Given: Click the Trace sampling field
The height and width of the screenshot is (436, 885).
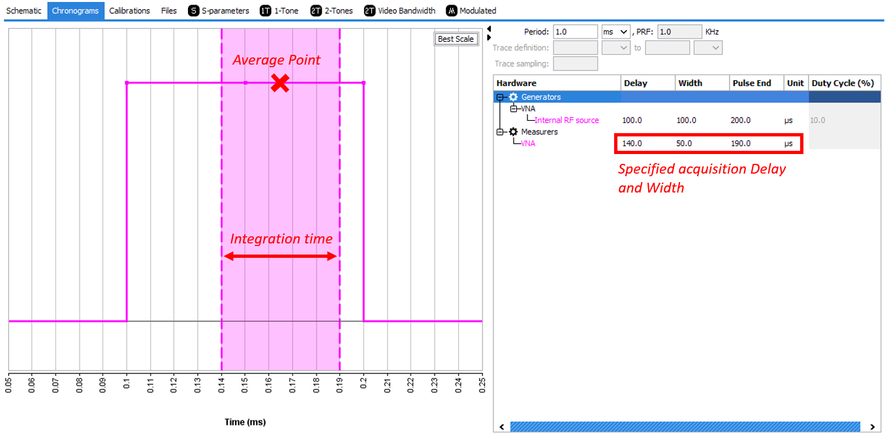Looking at the screenshot, I should point(575,63).
